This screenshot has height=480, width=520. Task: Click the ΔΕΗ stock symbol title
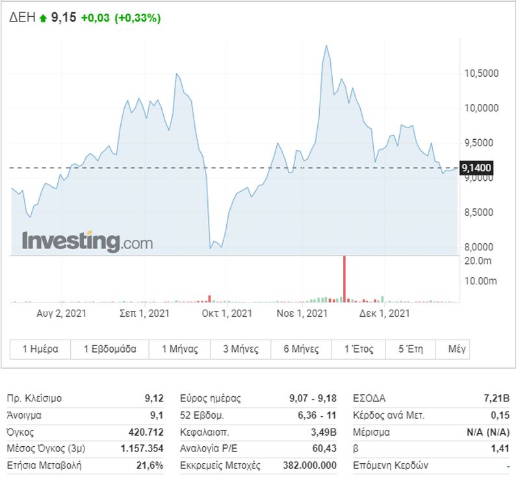pyautogui.click(x=22, y=18)
